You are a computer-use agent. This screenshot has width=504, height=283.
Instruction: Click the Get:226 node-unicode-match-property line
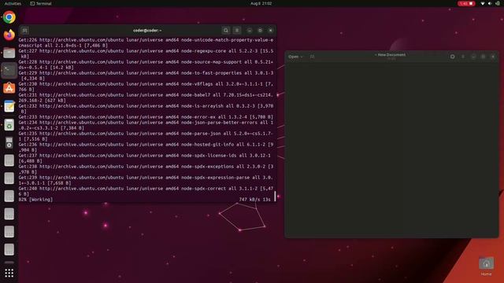pos(146,42)
